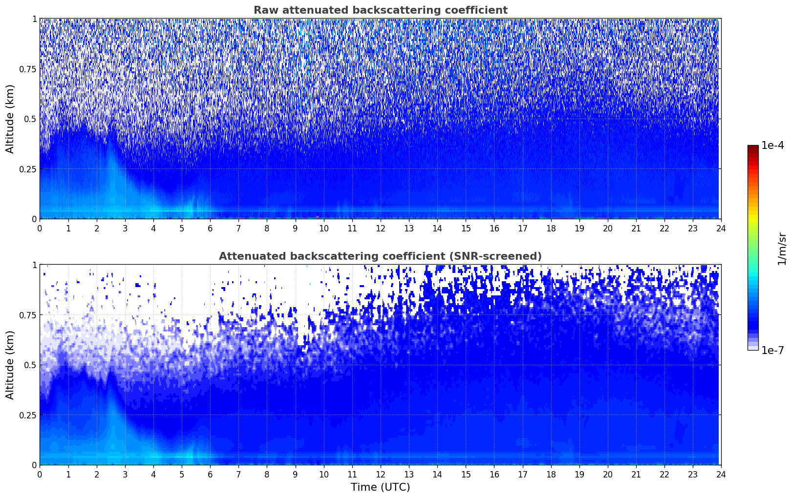Click hour tick "7" under the upper plot
The image size is (792, 498).
238,228
